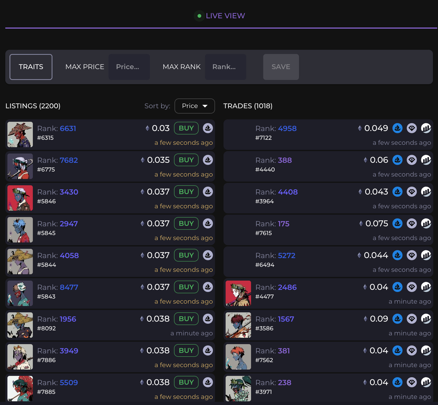Open OpenSea icon for listing #5843
Viewport: 438px width, 405px height.
pyautogui.click(x=208, y=287)
